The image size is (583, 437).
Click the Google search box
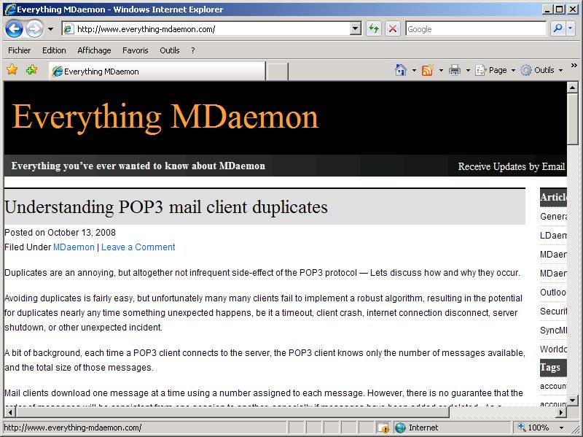[x=476, y=29]
